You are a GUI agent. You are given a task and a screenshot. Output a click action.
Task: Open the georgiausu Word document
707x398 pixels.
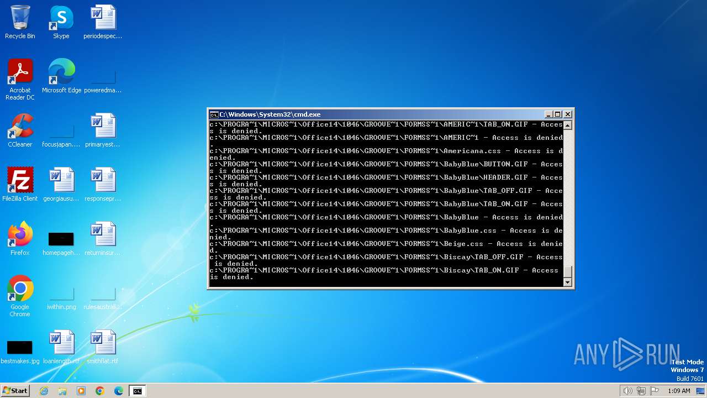coord(61,185)
